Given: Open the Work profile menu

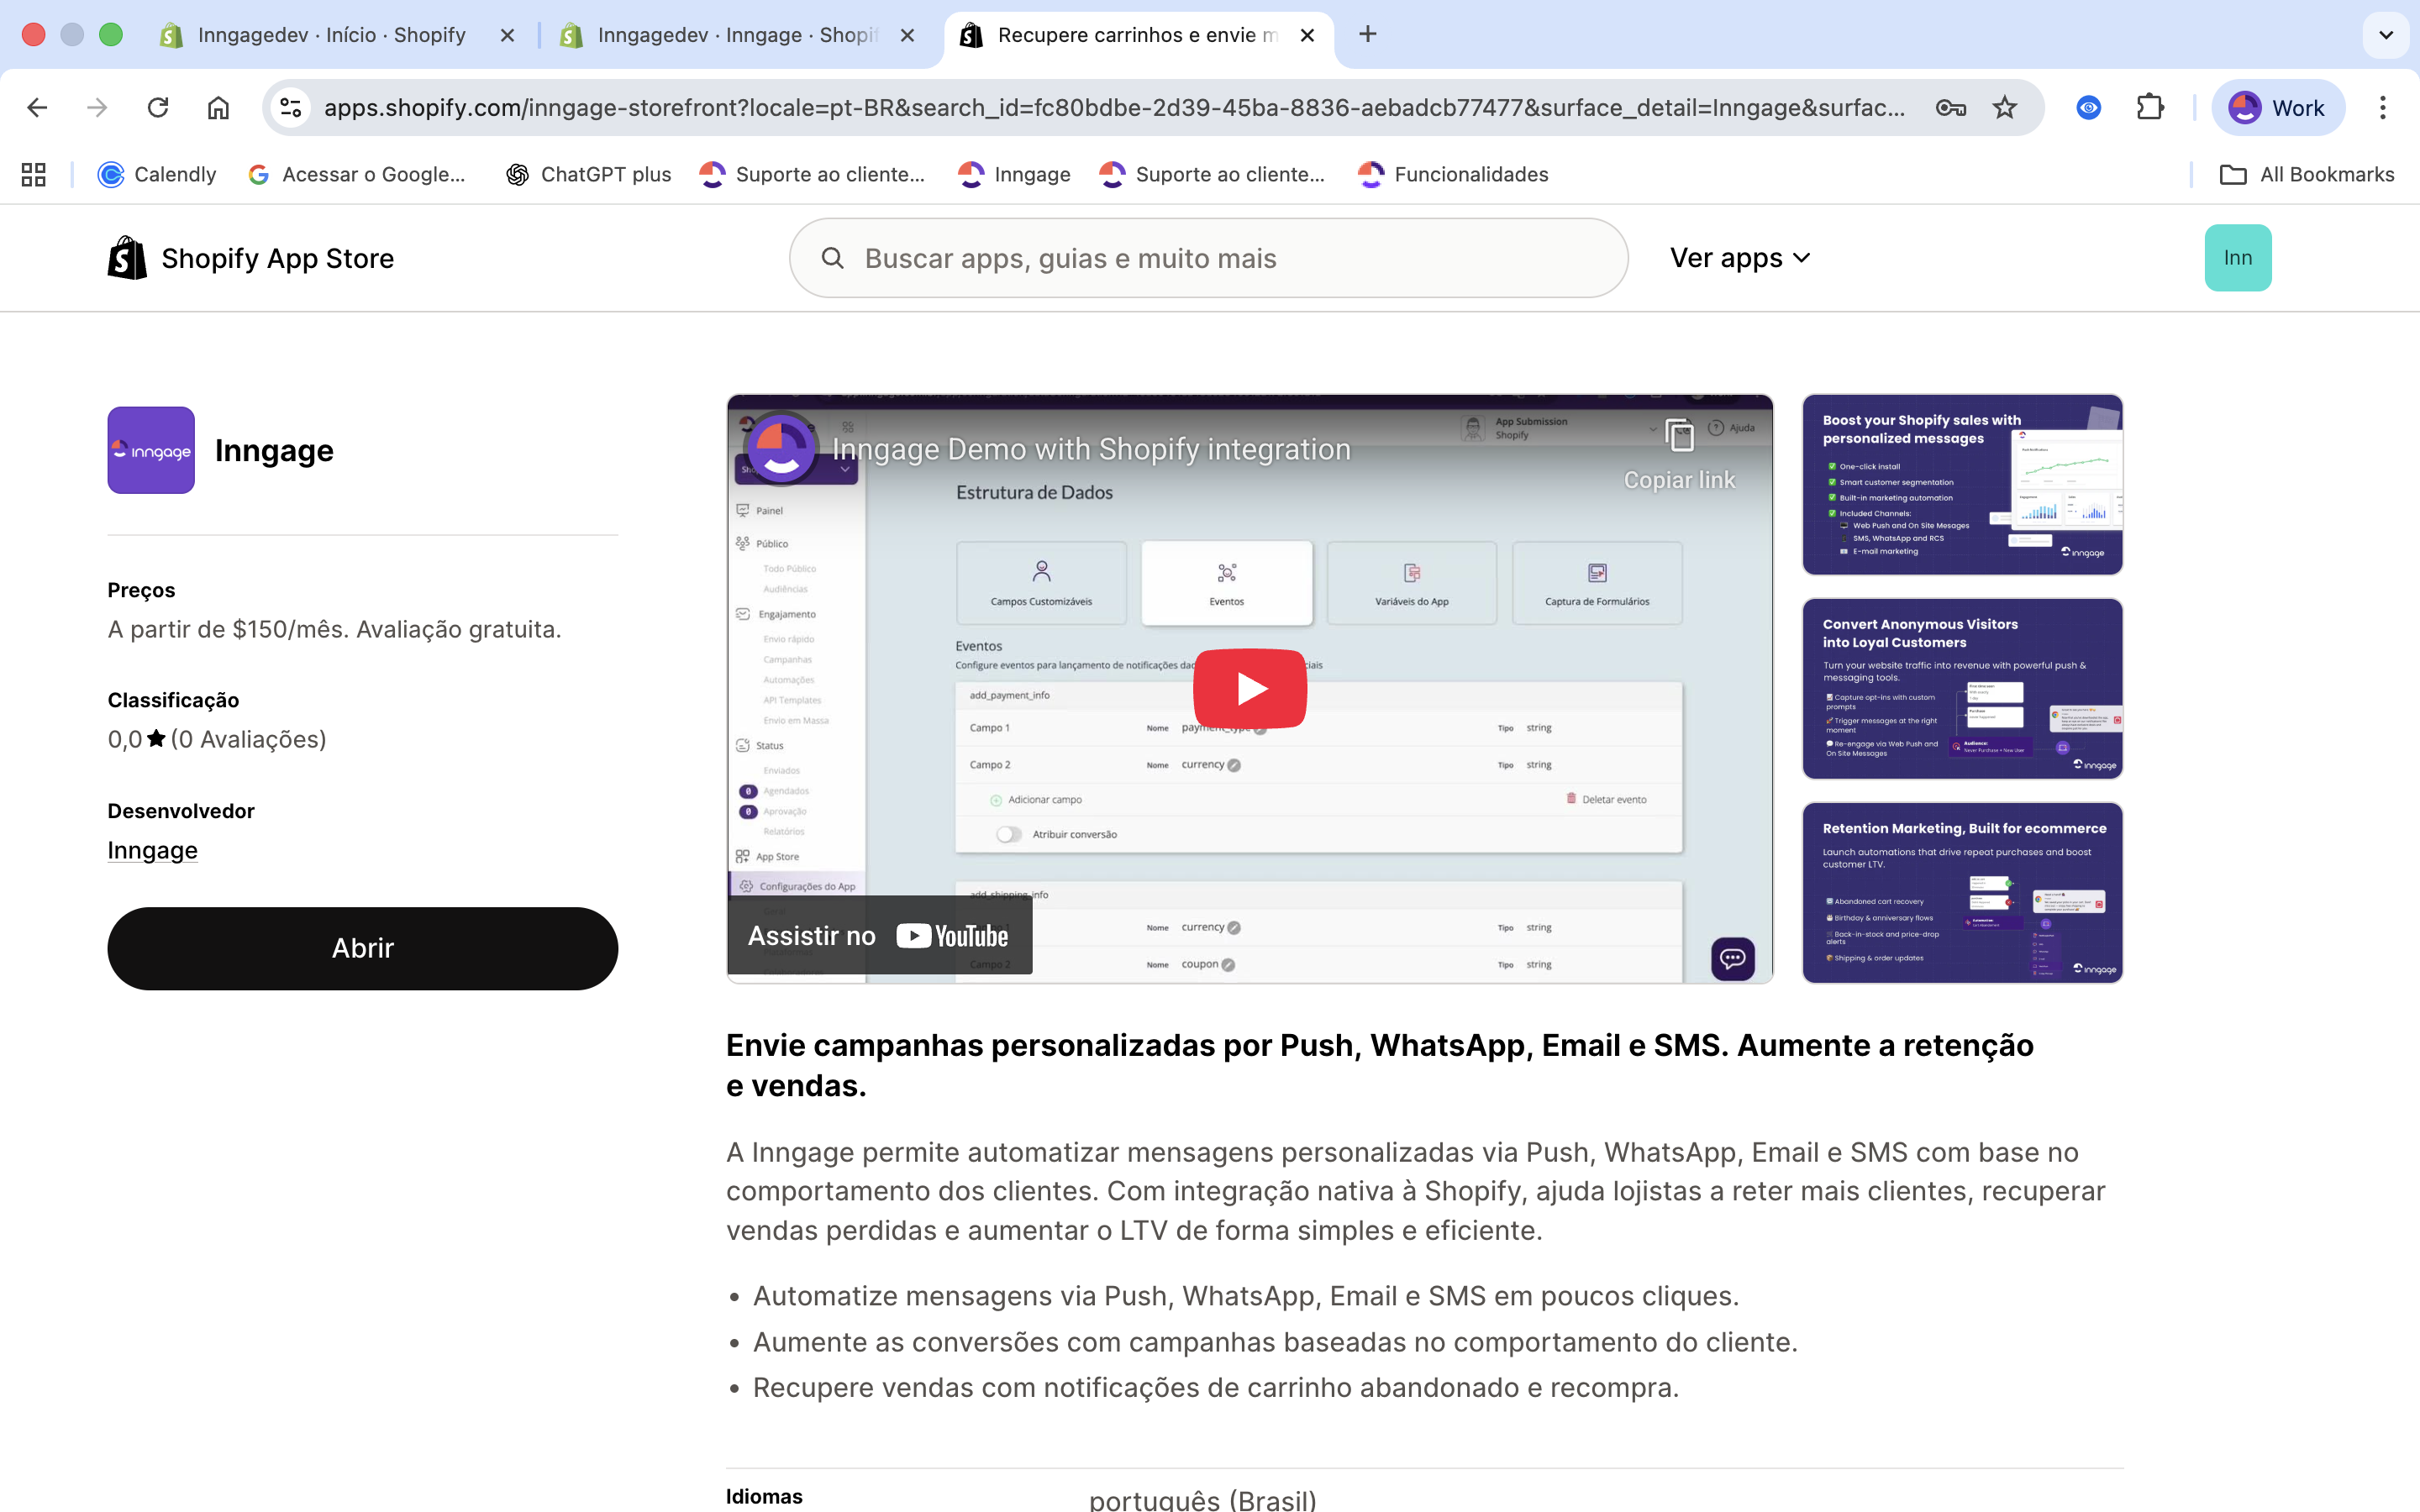Looking at the screenshot, I should 2277,108.
